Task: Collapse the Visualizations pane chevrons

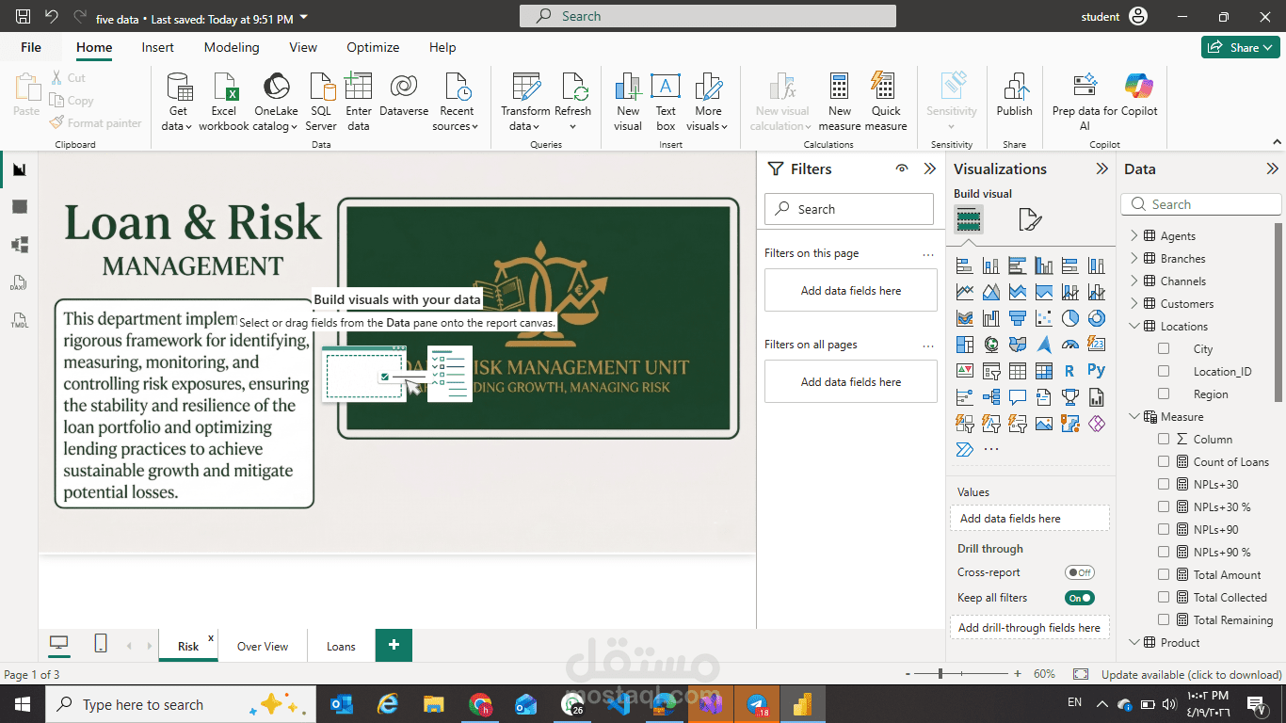Action: (x=1101, y=169)
